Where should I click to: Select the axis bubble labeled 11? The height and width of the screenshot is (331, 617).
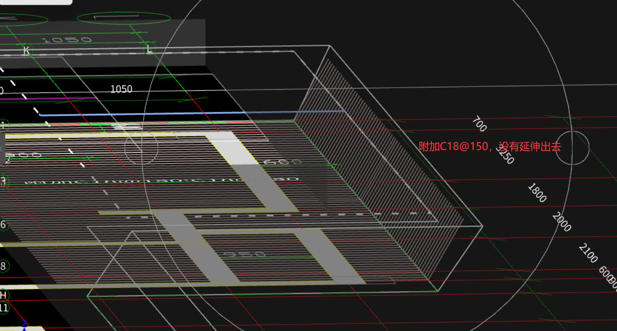tap(4, 308)
